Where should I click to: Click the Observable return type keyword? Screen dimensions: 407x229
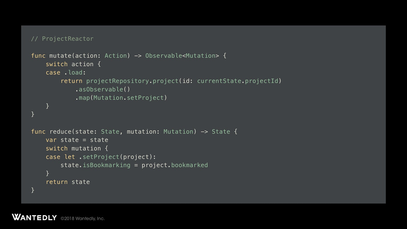tap(164, 56)
